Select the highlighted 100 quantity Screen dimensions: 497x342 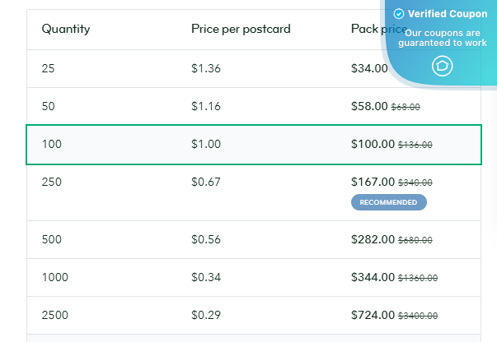click(x=51, y=144)
